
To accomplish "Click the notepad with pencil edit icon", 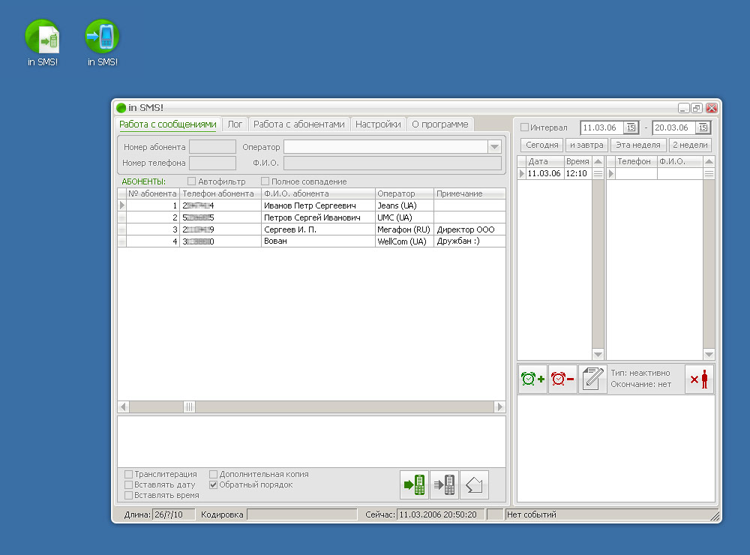I will 592,380.
